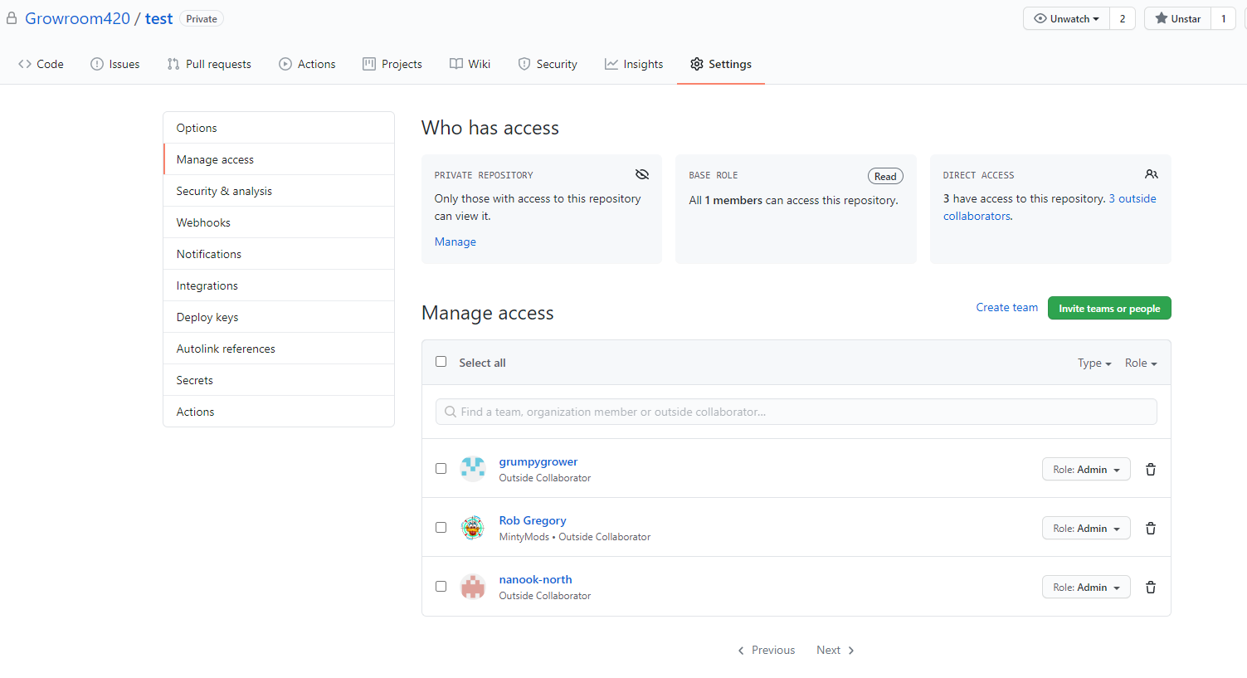Click Rob Gregory's profile avatar
This screenshot has width=1247, height=678.
click(x=473, y=528)
